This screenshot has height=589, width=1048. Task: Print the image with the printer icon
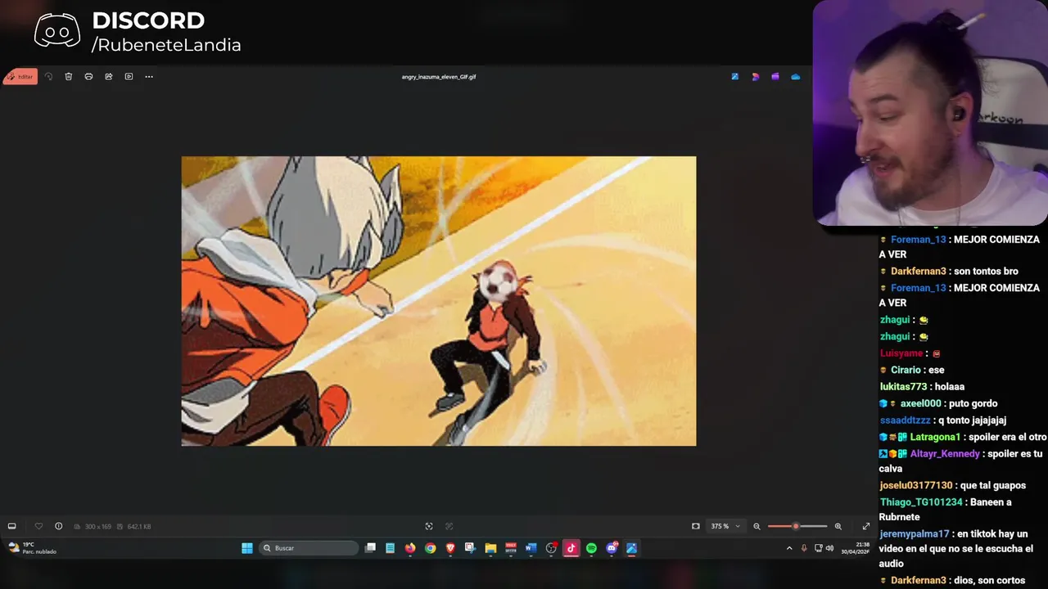click(88, 77)
